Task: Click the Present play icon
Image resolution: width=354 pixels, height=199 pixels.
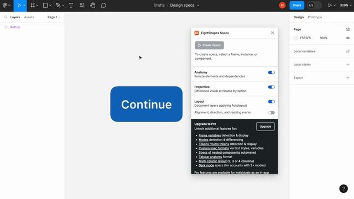Action: (x=330, y=5)
